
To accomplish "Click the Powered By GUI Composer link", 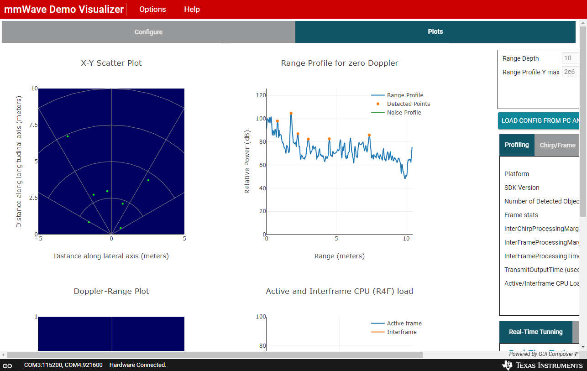I will pos(544,354).
